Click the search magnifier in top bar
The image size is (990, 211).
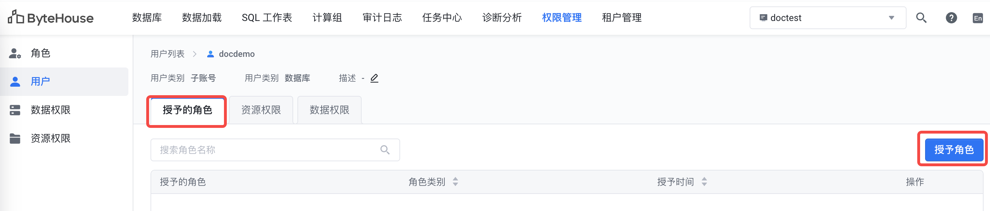click(x=921, y=18)
